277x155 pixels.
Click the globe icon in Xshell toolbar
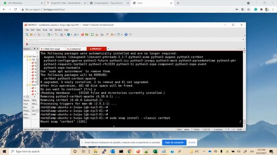pos(68,34)
